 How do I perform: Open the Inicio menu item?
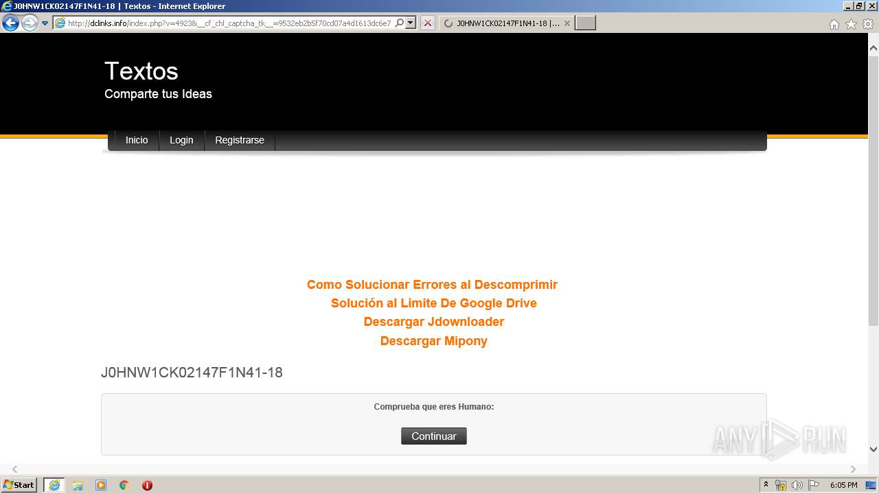(137, 140)
